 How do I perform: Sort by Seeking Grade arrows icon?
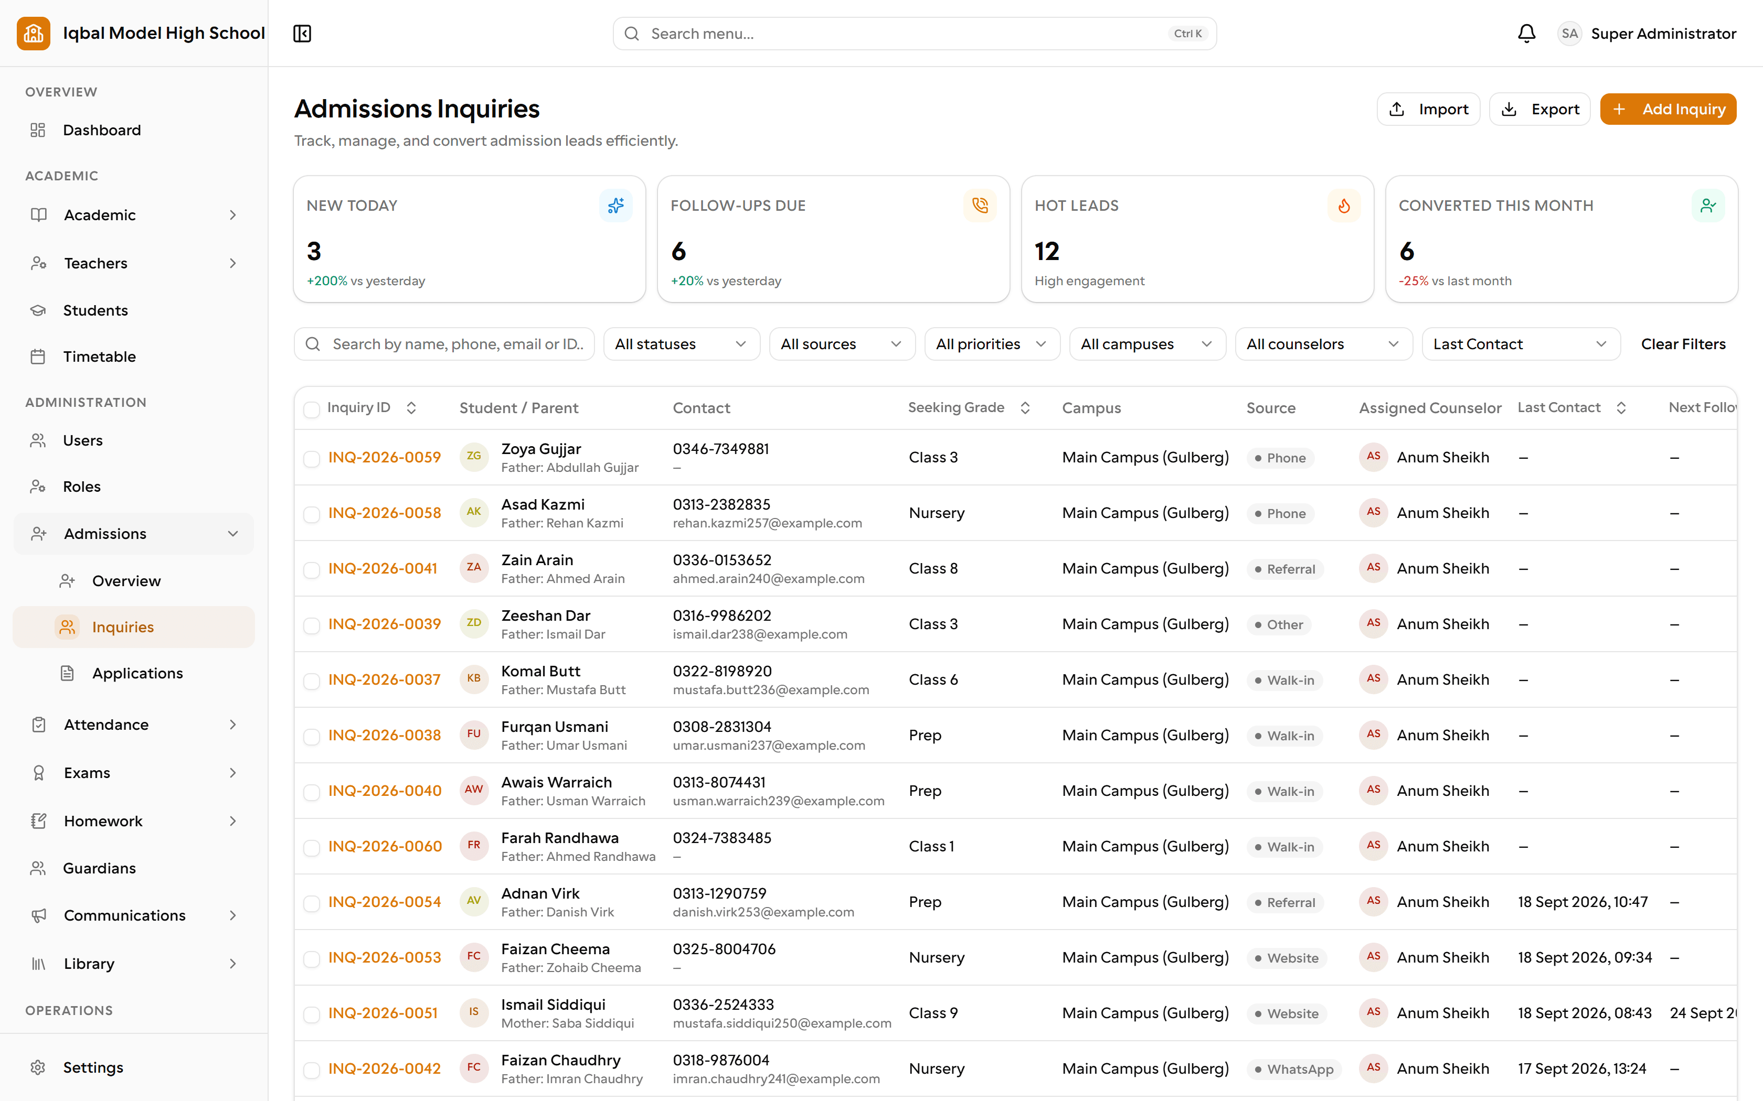1025,408
